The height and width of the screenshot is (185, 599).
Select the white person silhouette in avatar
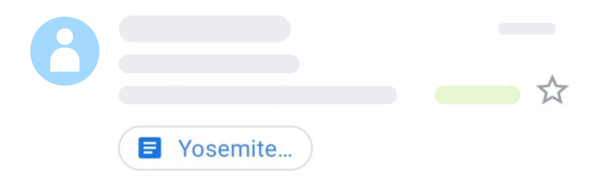click(65, 51)
